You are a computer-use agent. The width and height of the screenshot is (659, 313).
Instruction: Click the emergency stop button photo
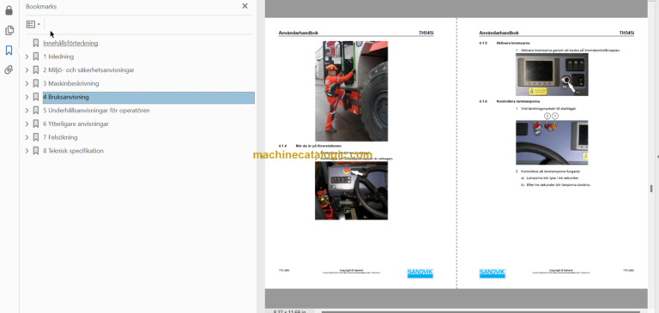coord(351,190)
